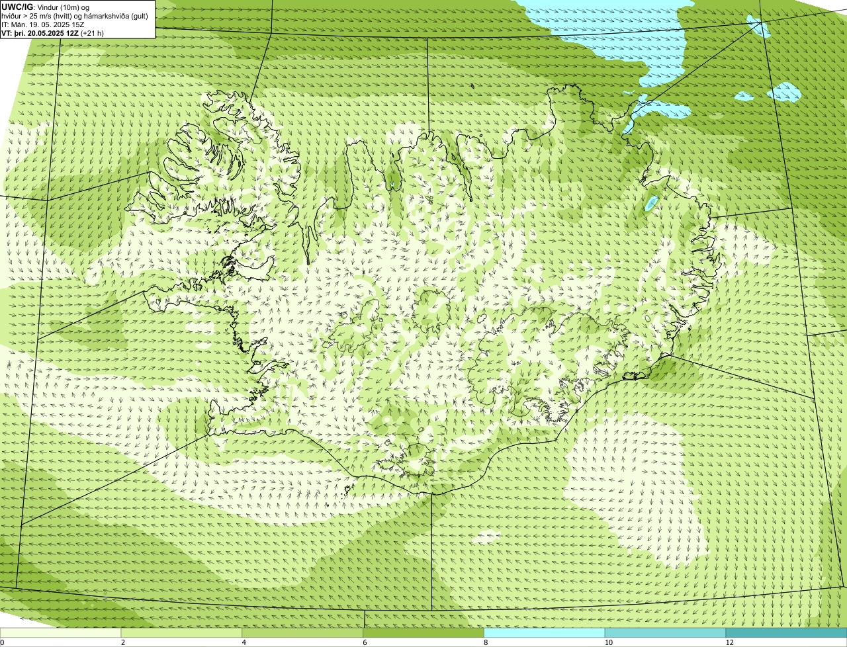Click the colorbar label '10'
The image size is (847, 647).
tap(608, 642)
